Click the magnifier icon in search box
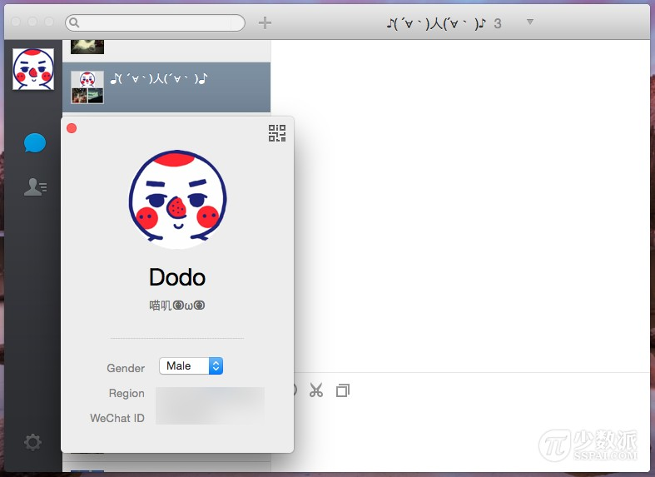The height and width of the screenshot is (477, 655). pyautogui.click(x=74, y=22)
